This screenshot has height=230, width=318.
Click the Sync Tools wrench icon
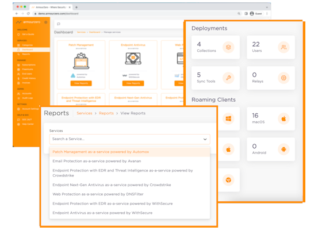[x=228, y=78]
